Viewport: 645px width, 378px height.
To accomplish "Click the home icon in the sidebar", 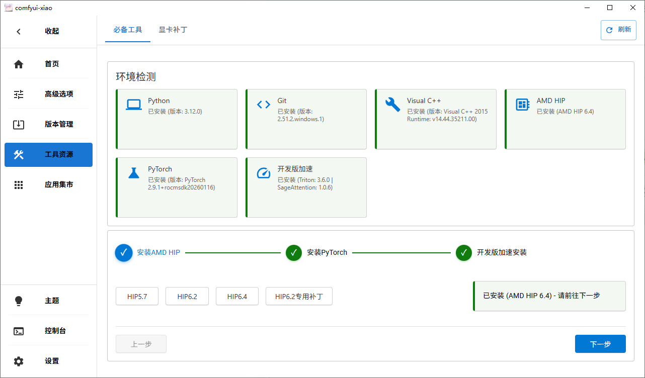I will tap(19, 64).
